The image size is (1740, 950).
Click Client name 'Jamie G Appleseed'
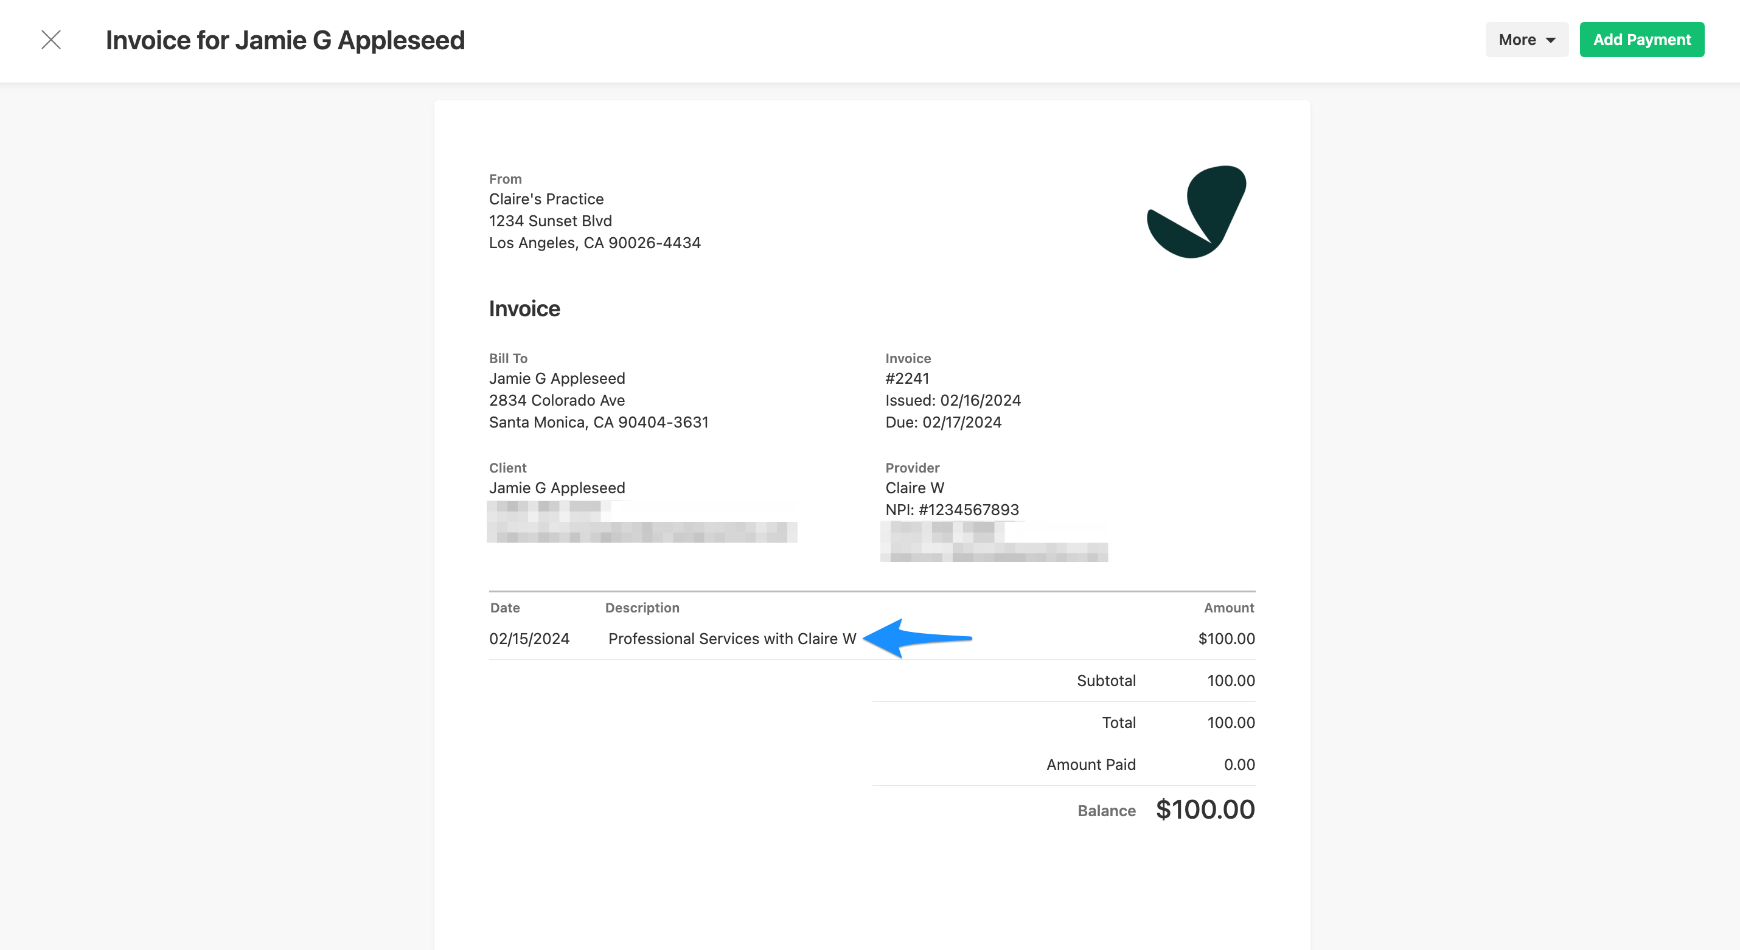click(557, 488)
